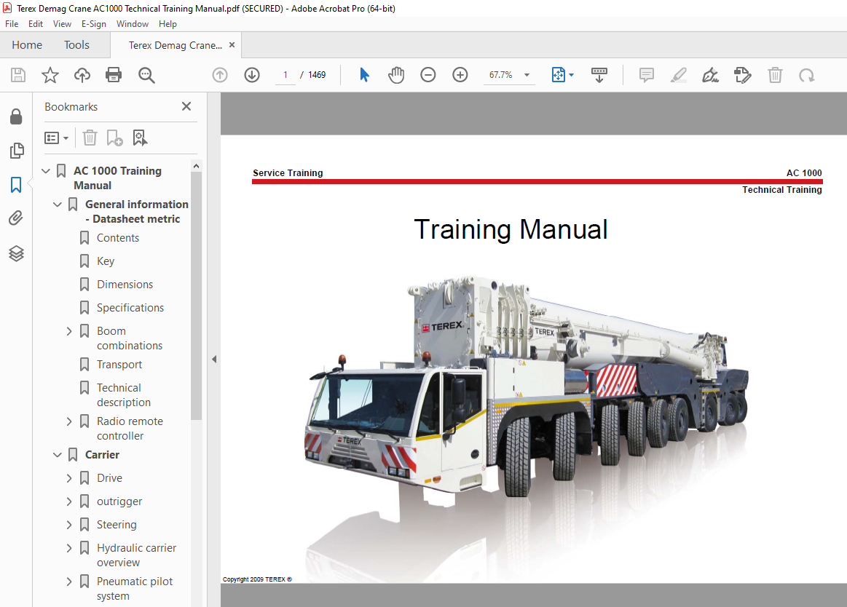Jump to the Specifications bookmark
This screenshot has height=607, width=847.
130,308
